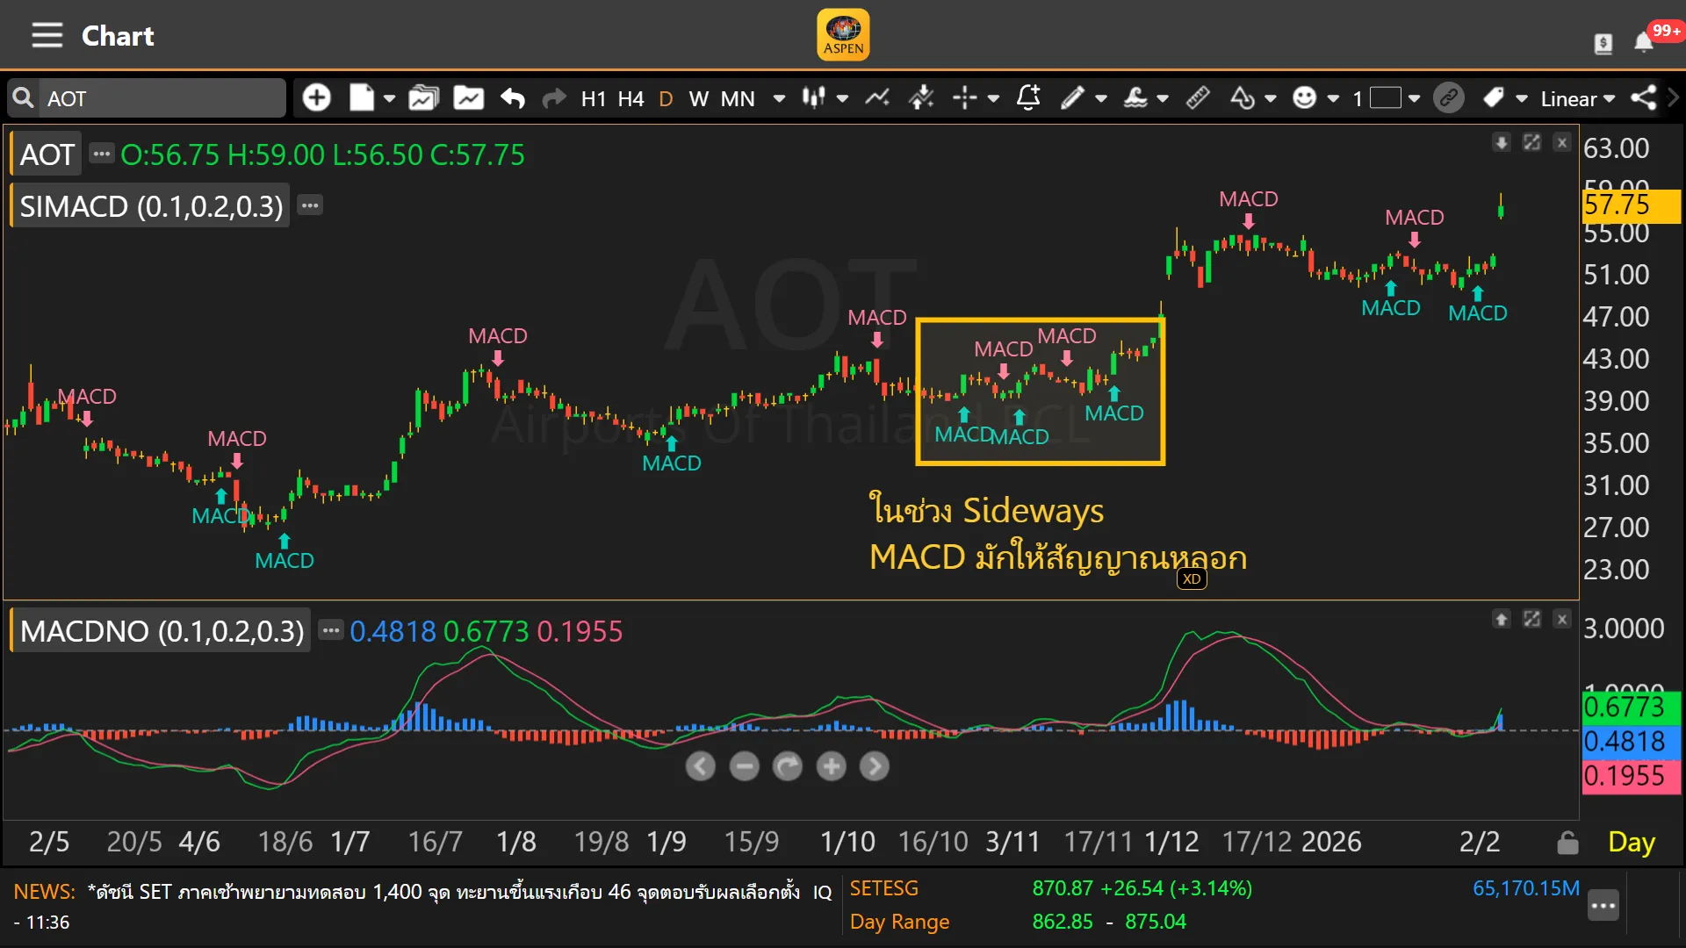Open SIMACD indicator options button
1686x948 pixels.
310,205
